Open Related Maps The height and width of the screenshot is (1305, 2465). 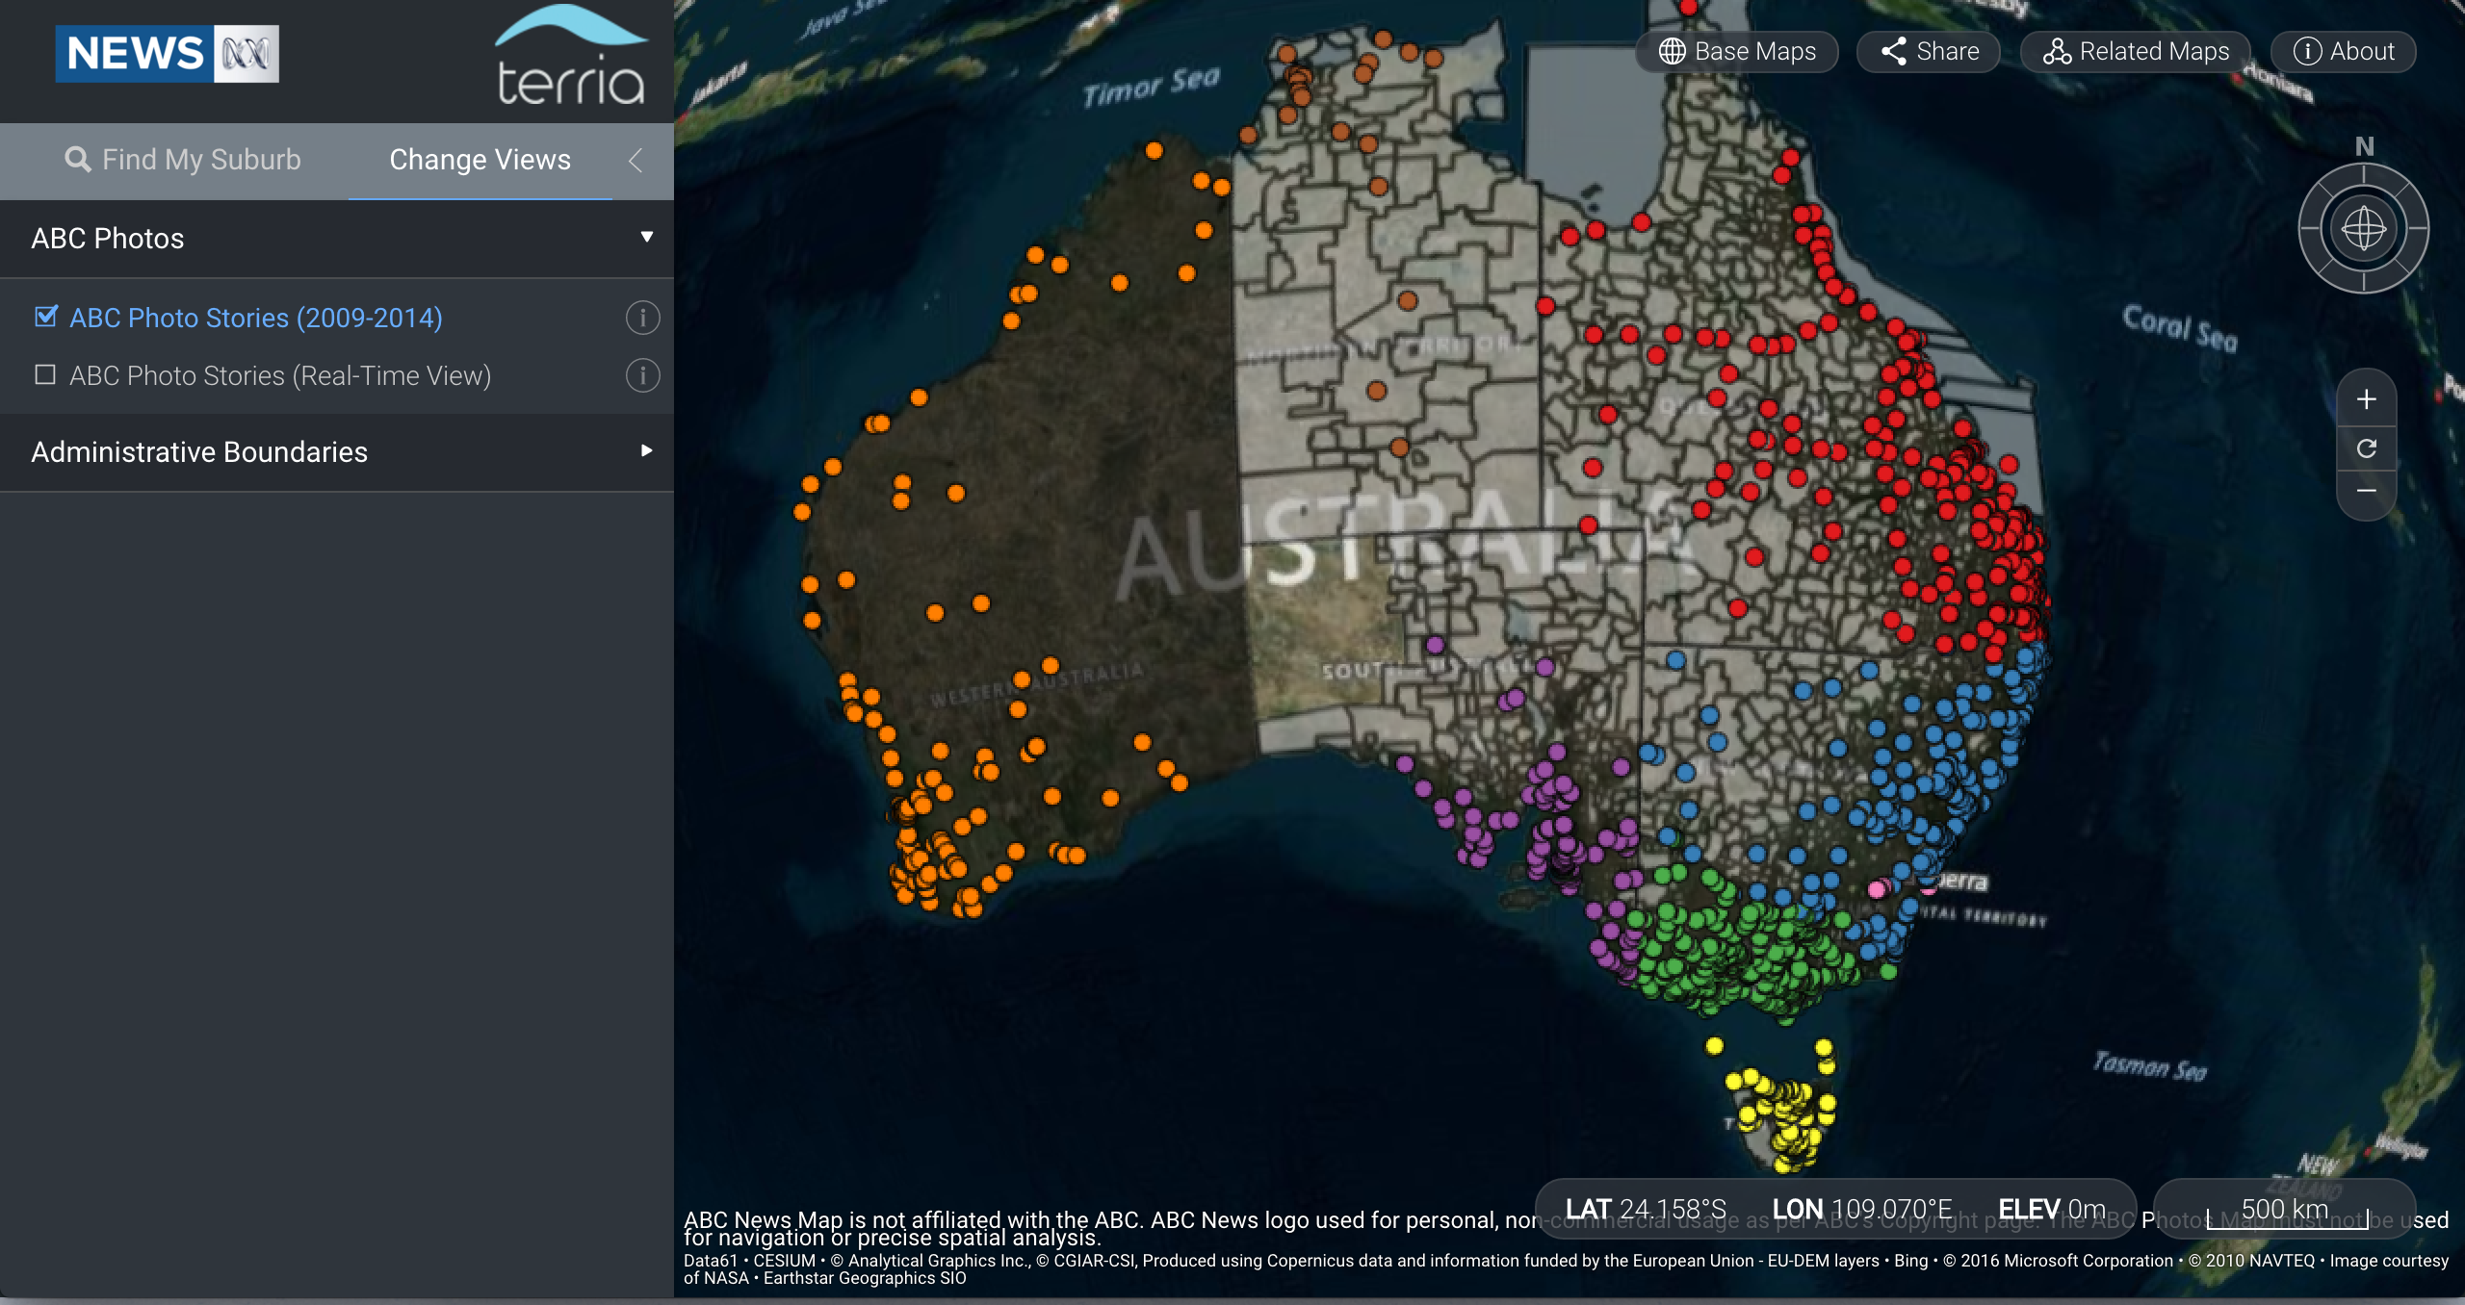pyautogui.click(x=2135, y=51)
